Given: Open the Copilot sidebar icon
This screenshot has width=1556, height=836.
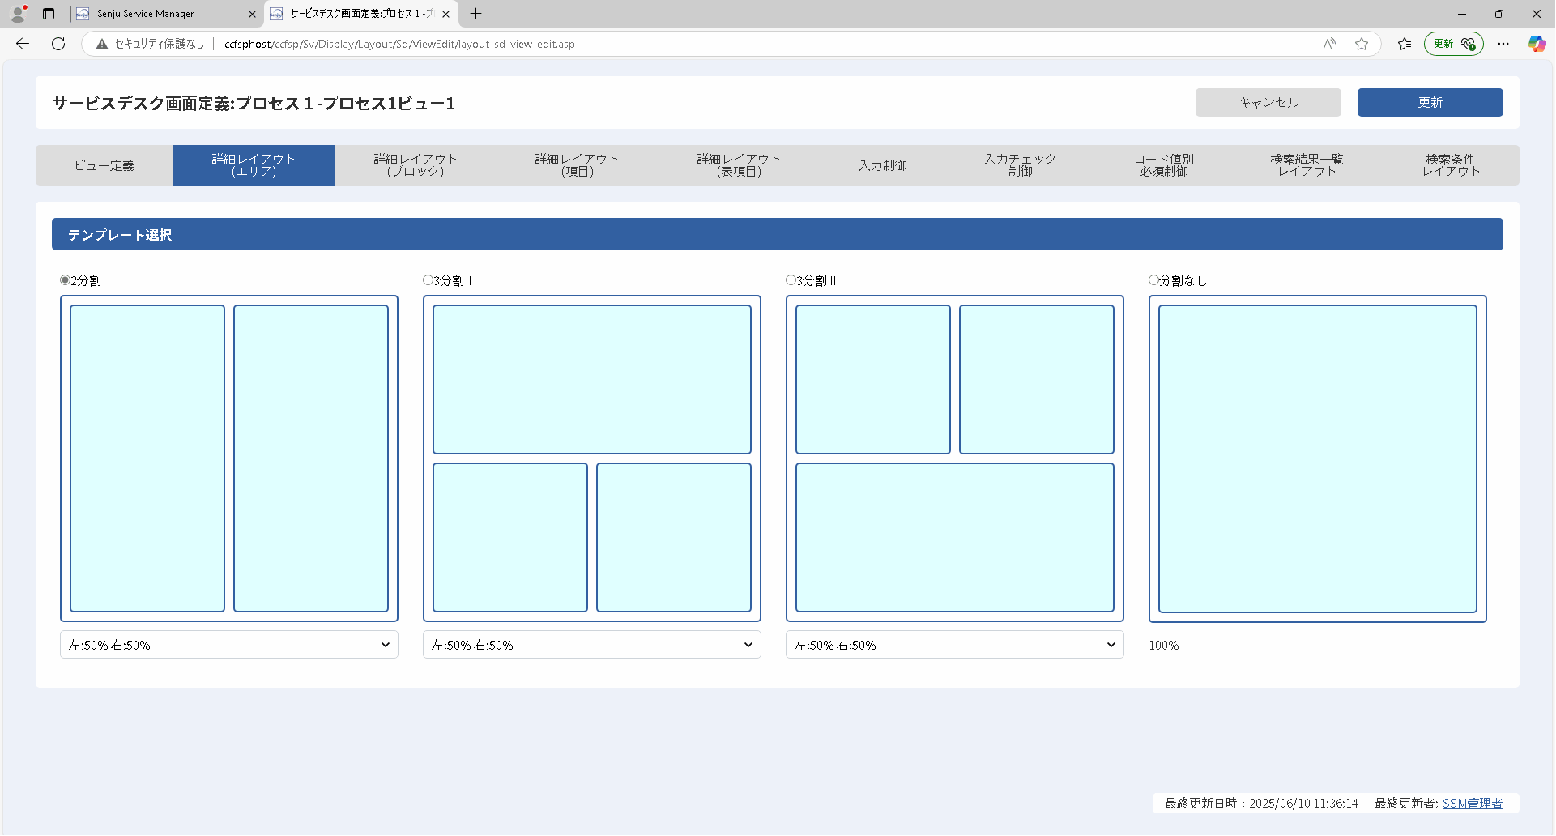Looking at the screenshot, I should click(x=1537, y=44).
